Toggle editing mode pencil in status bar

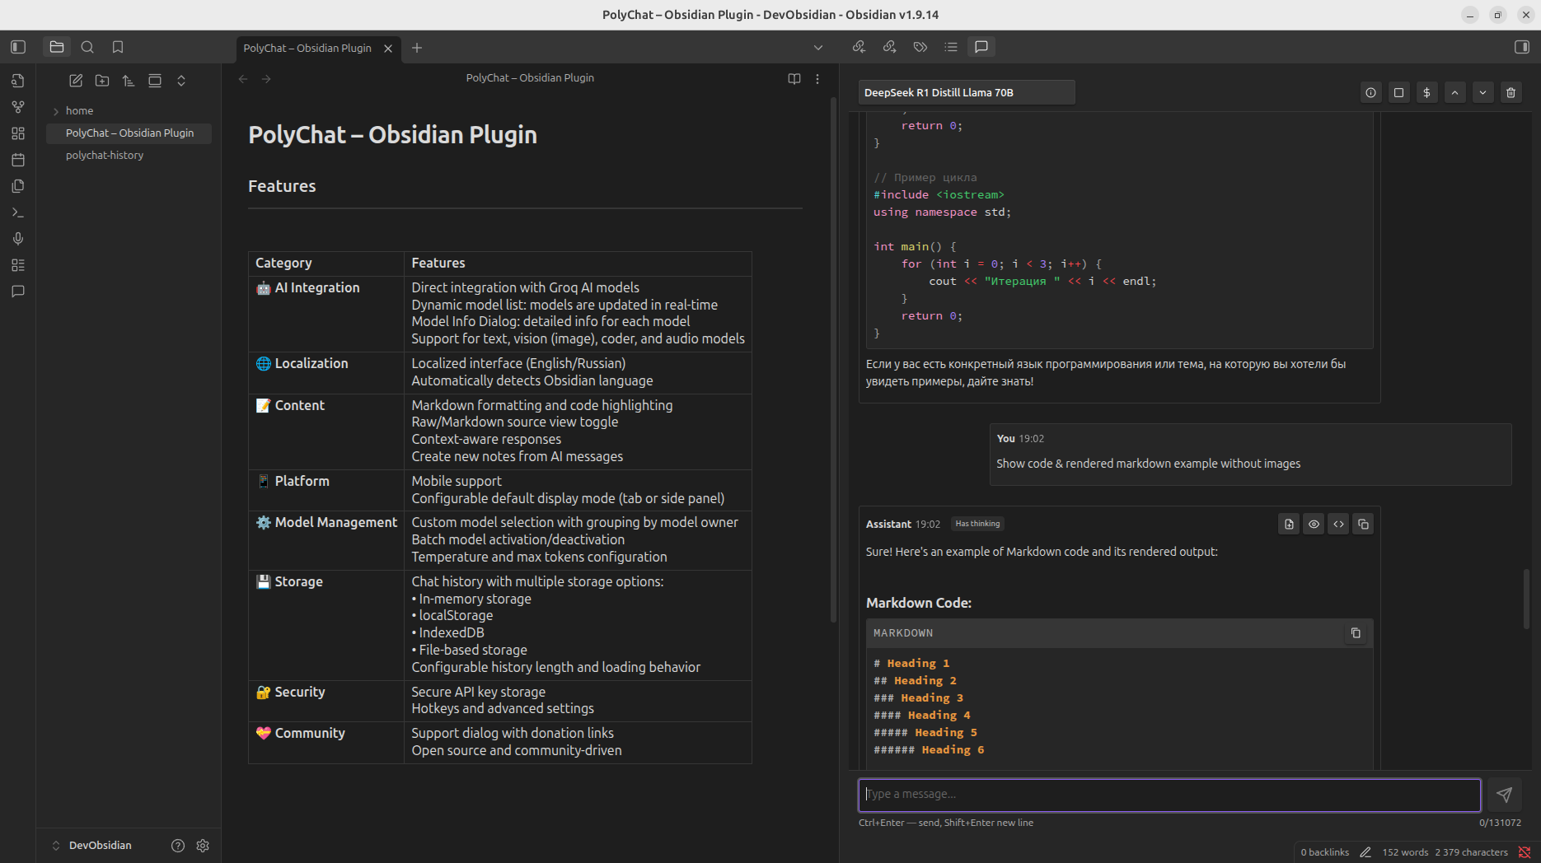tap(1365, 852)
